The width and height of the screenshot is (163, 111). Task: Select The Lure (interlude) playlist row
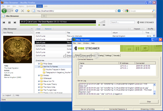(x=93, y=36)
